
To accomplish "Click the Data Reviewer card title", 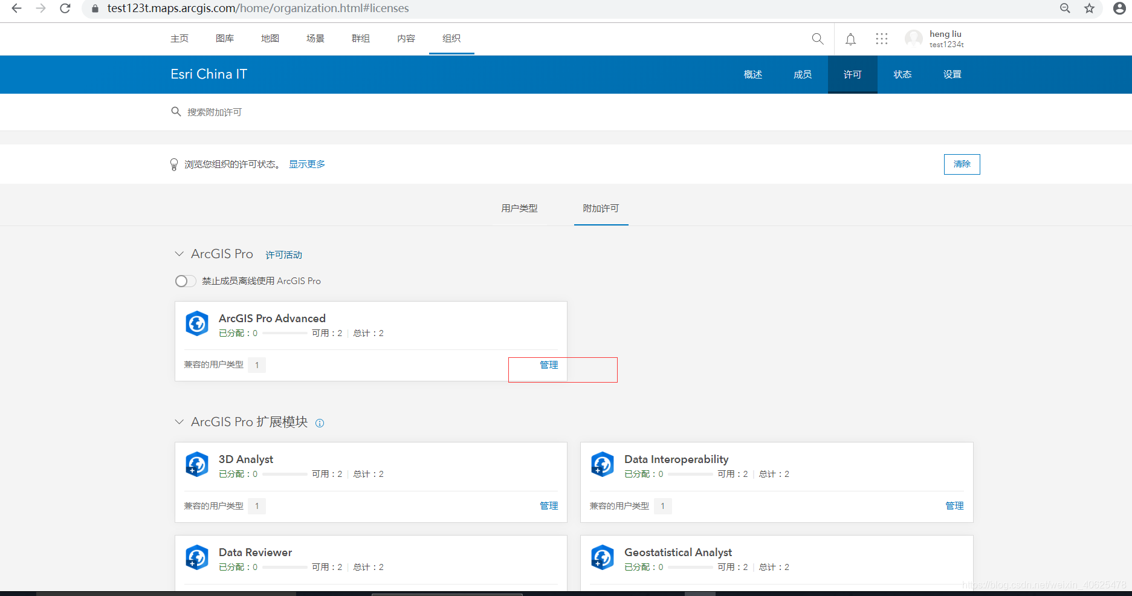I will click(255, 552).
